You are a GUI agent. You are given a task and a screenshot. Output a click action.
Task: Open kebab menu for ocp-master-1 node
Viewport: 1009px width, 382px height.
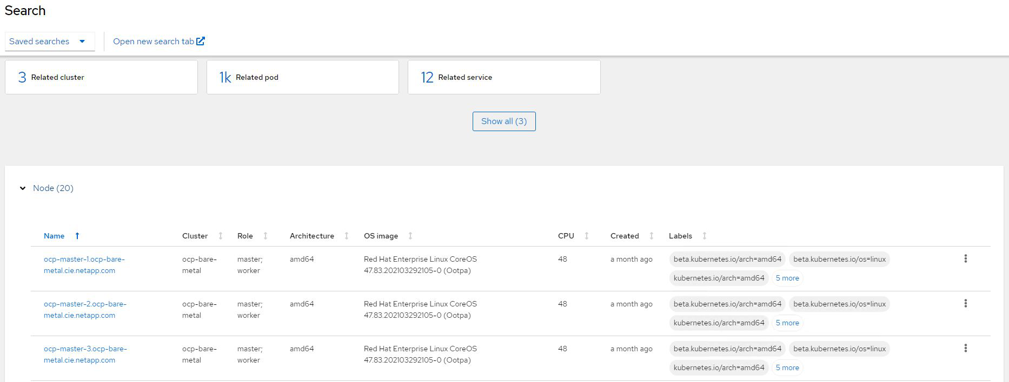[x=965, y=259]
